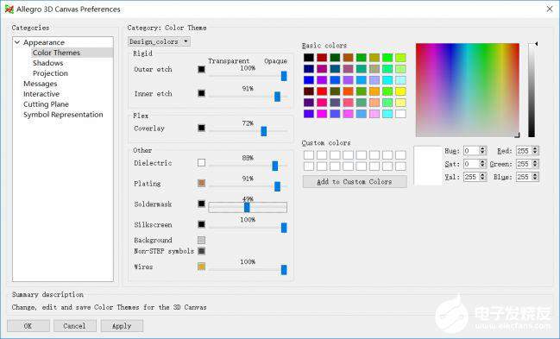Increase the Hue spinner value
Screen dimensions: 560x339
click(x=482, y=148)
